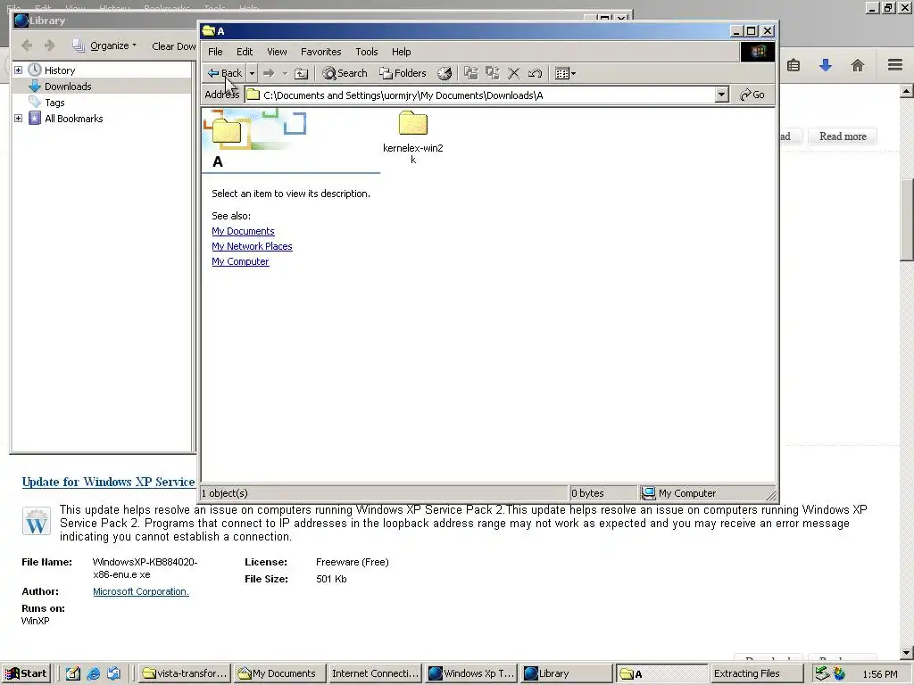The height and width of the screenshot is (685, 914).
Task: Open the Windows Start menu
Action: click(26, 673)
